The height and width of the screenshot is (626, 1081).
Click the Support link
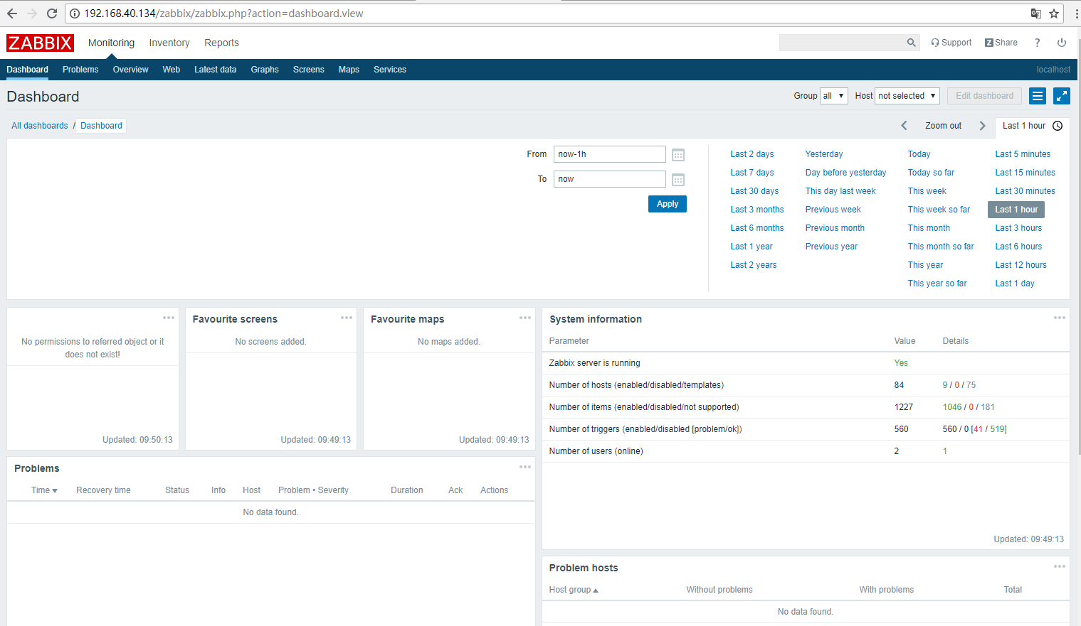pos(951,43)
